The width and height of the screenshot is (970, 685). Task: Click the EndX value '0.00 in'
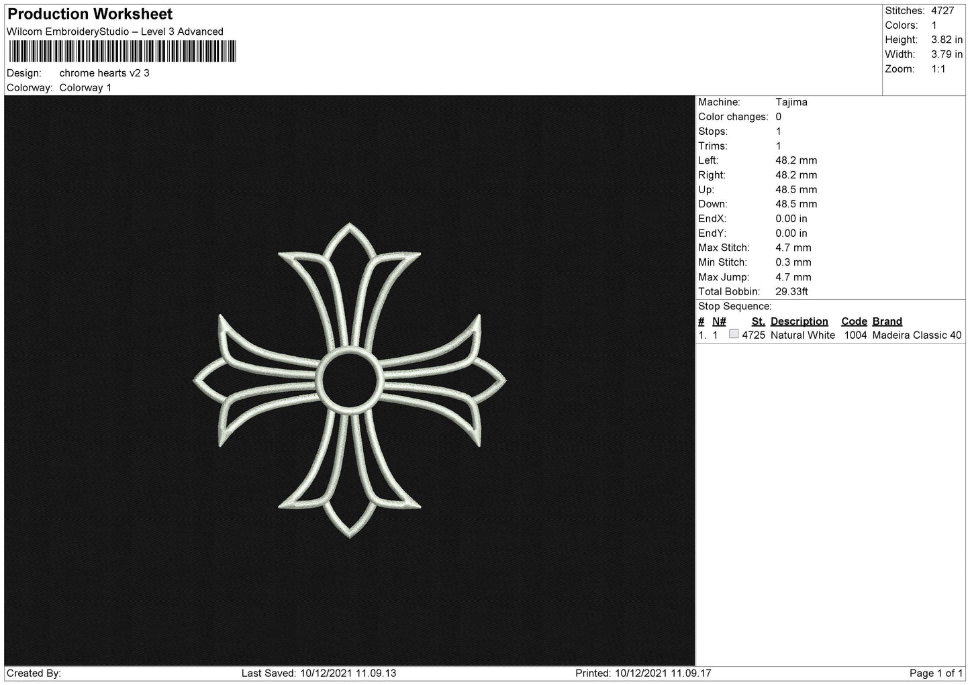(x=791, y=219)
